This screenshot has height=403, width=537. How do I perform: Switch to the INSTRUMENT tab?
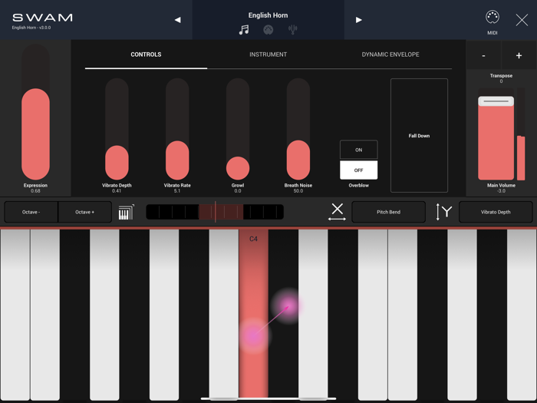(268, 55)
